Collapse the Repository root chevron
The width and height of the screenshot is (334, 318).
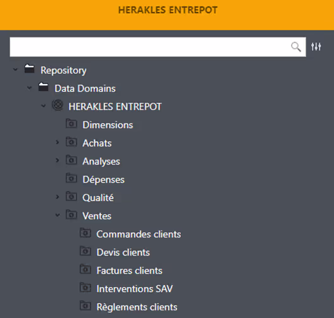[15, 70]
